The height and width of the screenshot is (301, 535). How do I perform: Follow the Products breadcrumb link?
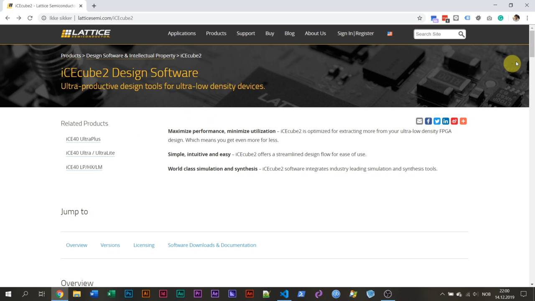(x=71, y=56)
